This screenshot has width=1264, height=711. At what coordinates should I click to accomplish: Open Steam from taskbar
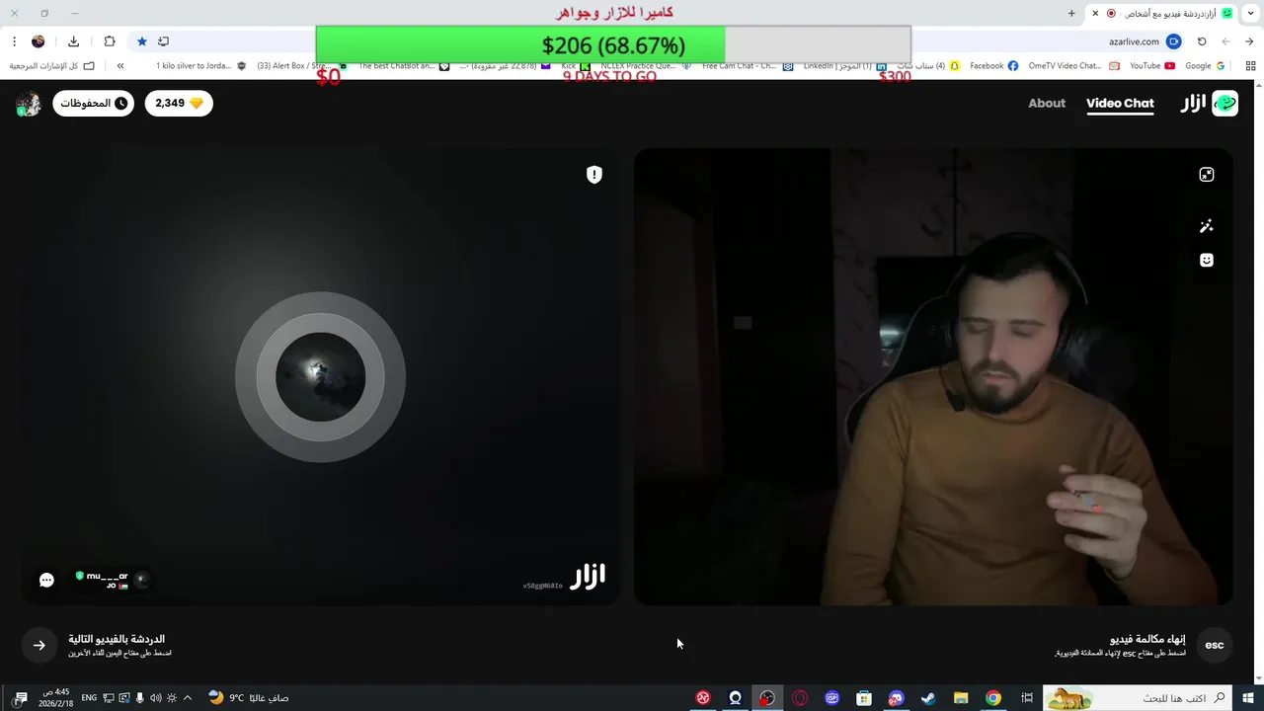pos(928,698)
